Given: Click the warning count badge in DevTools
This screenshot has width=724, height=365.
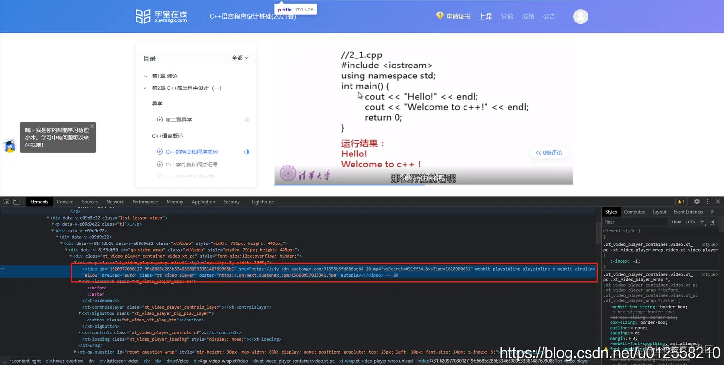Looking at the screenshot, I should point(680,202).
